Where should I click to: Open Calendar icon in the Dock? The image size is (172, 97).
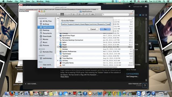click(x=36, y=93)
